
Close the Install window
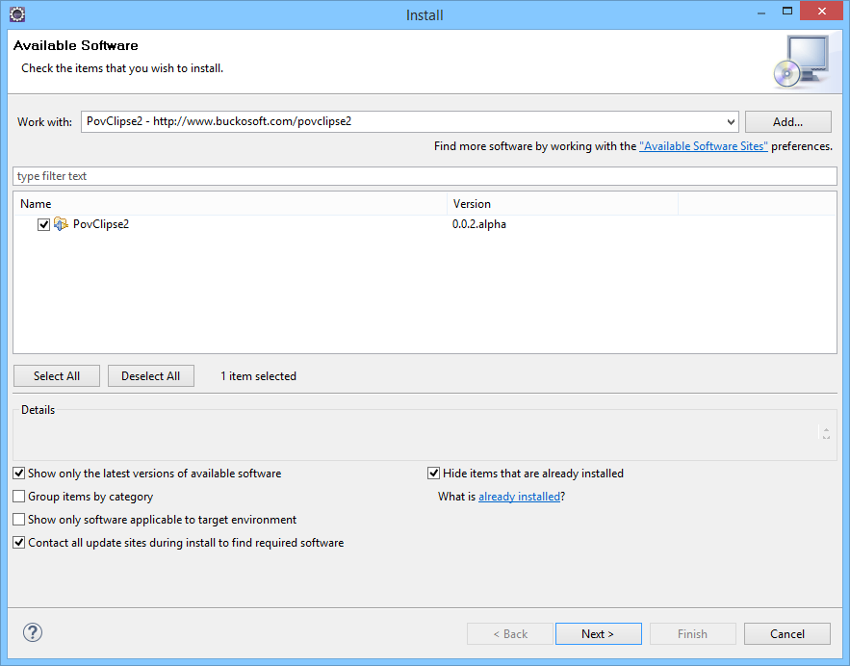822,12
